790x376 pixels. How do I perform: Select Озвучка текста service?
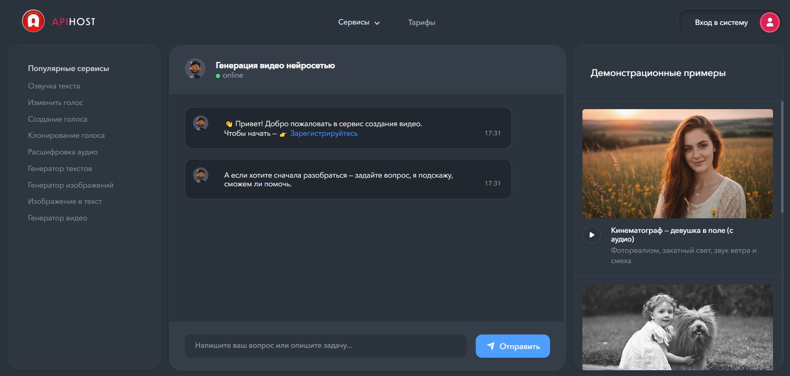[54, 86]
